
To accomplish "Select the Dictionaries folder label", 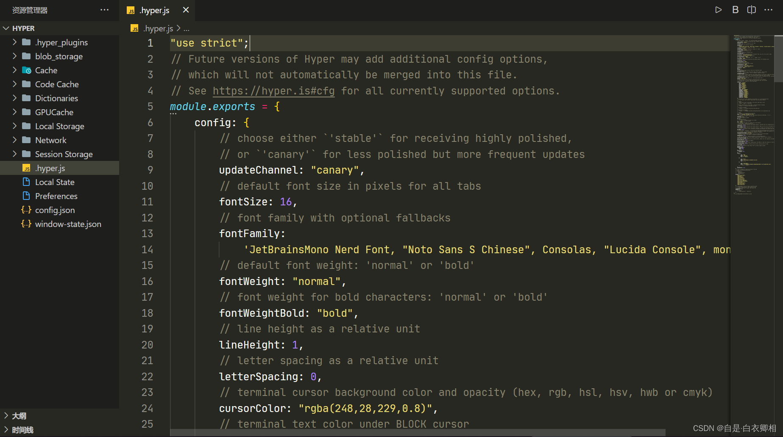I will 56,98.
